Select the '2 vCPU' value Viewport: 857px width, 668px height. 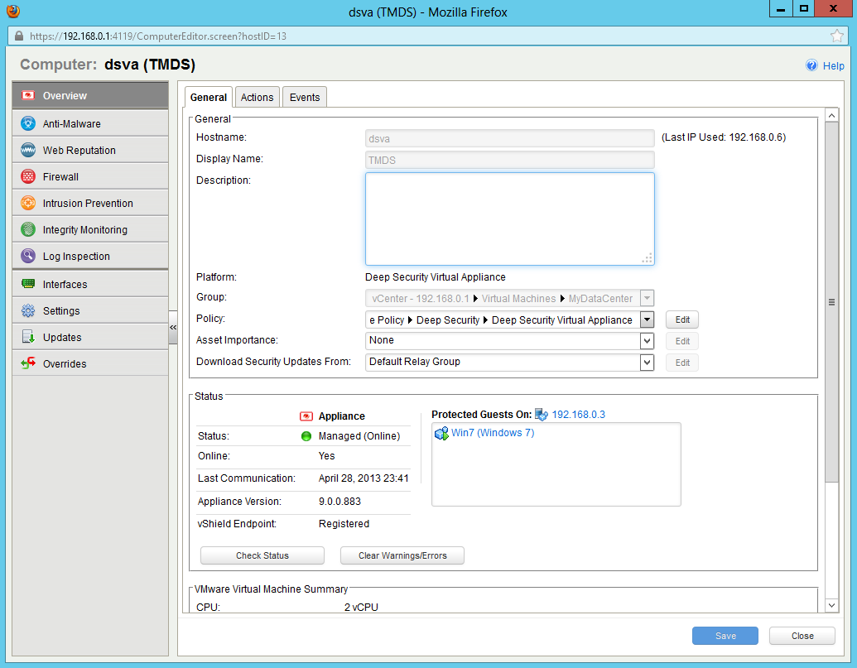point(361,607)
